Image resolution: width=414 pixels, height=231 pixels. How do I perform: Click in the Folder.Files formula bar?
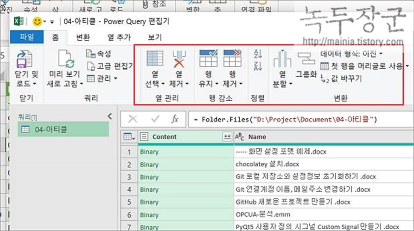301,119
